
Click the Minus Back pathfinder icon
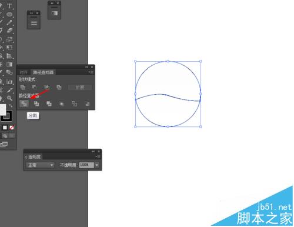pyautogui.click(x=87, y=104)
